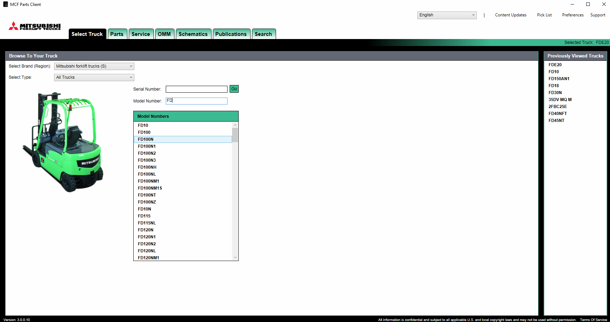610x322 pixels.
Task: Go to the OMM tab
Action: [x=164, y=34]
